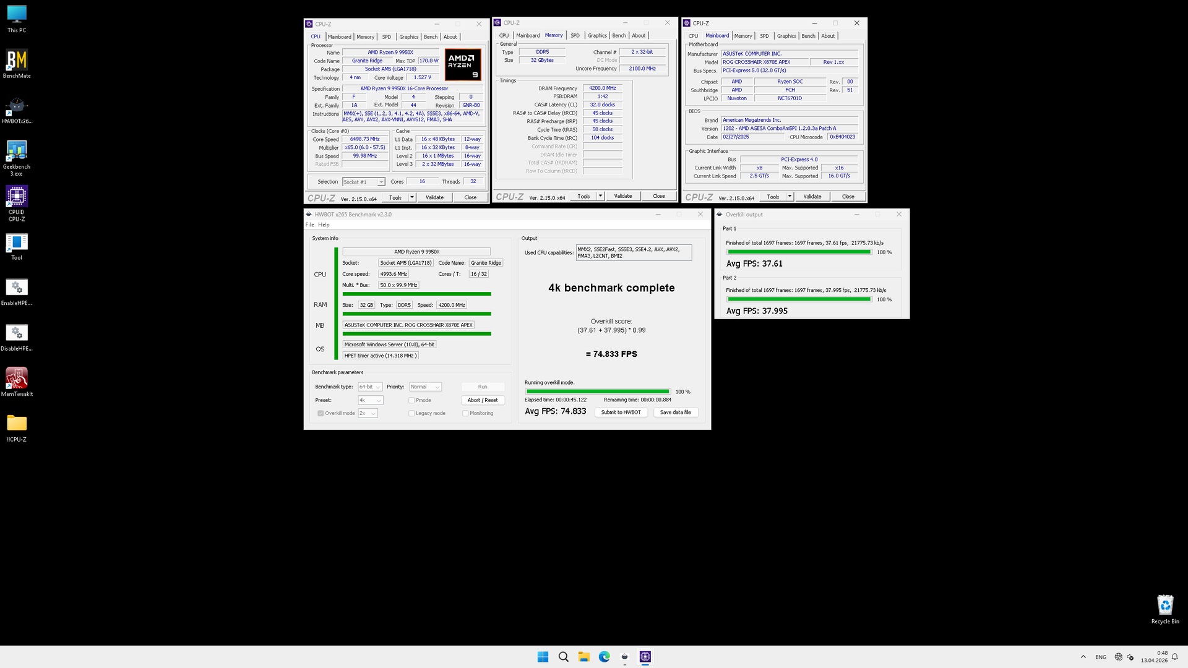The width and height of the screenshot is (1188, 668).
Task: Select About tab in Mainboard CPU-Z window
Action: 828,36
